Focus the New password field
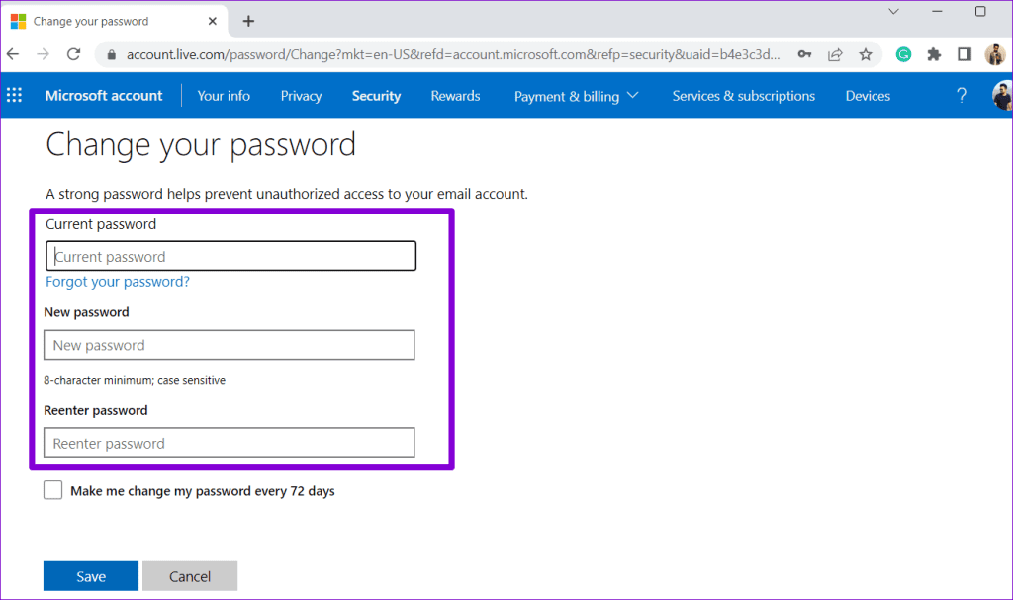 point(230,345)
